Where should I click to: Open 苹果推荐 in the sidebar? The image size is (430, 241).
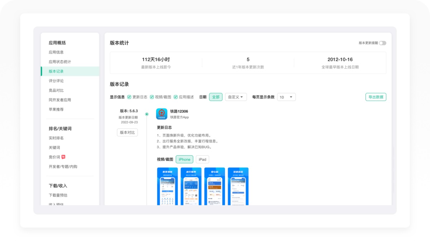coord(56,110)
